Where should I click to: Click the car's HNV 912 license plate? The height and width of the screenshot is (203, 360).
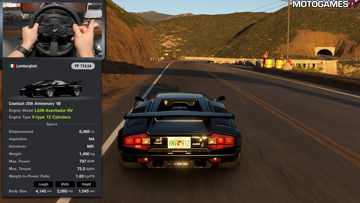click(179, 143)
